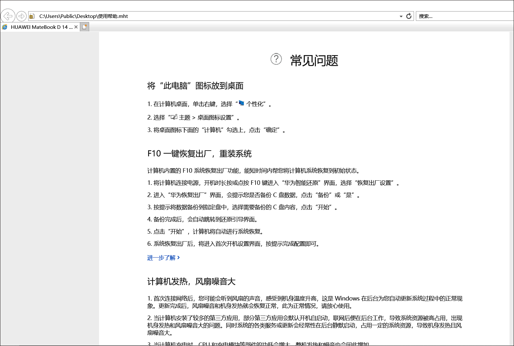Open a new tab with the blank tab button
Image resolution: width=514 pixels, height=346 pixels.
pos(84,27)
